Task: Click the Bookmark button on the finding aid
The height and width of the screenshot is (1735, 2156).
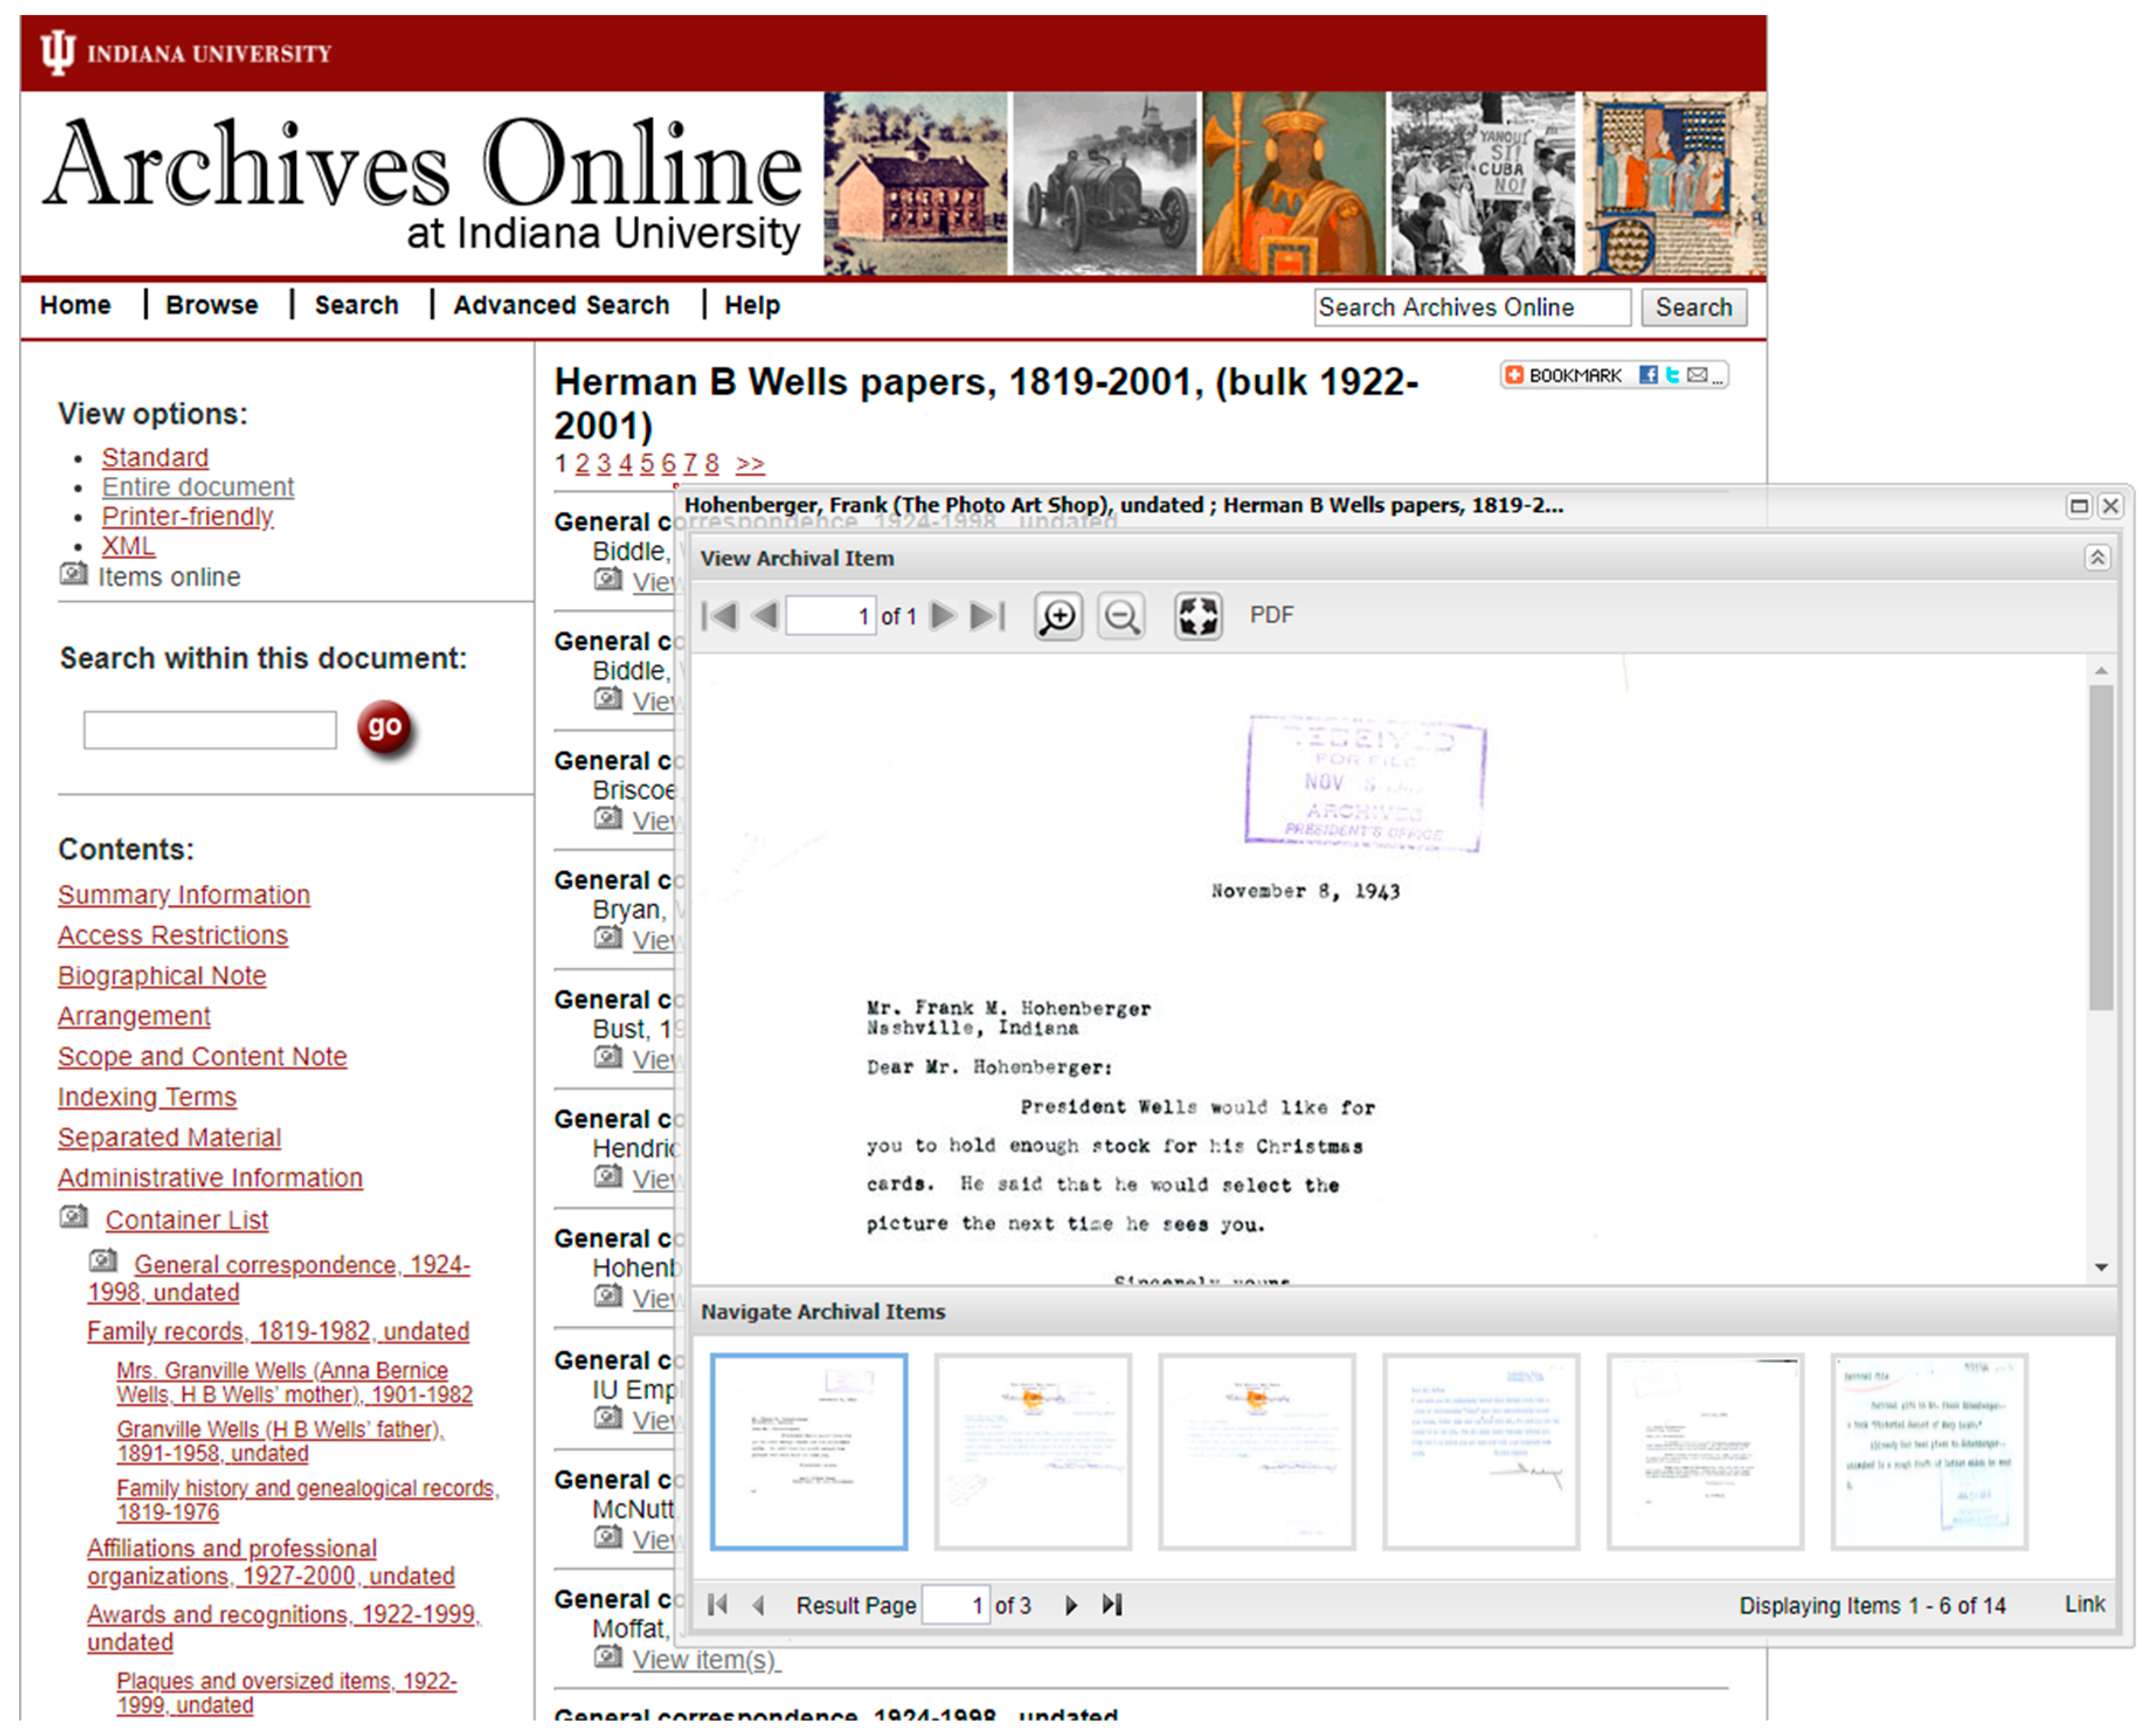Action: (1563, 375)
